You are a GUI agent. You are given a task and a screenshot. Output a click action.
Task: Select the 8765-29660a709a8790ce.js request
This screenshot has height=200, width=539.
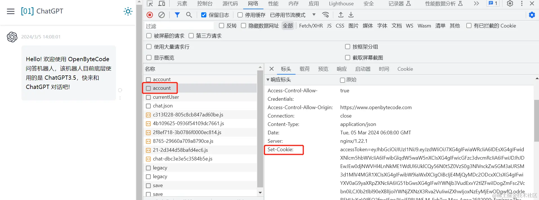[x=200, y=141]
